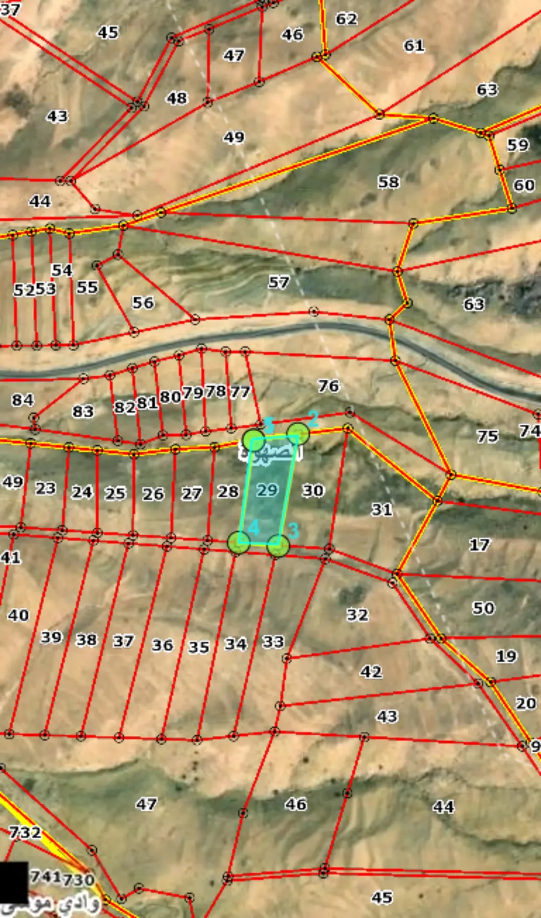Click green corner marker labeled 4

pos(239,543)
